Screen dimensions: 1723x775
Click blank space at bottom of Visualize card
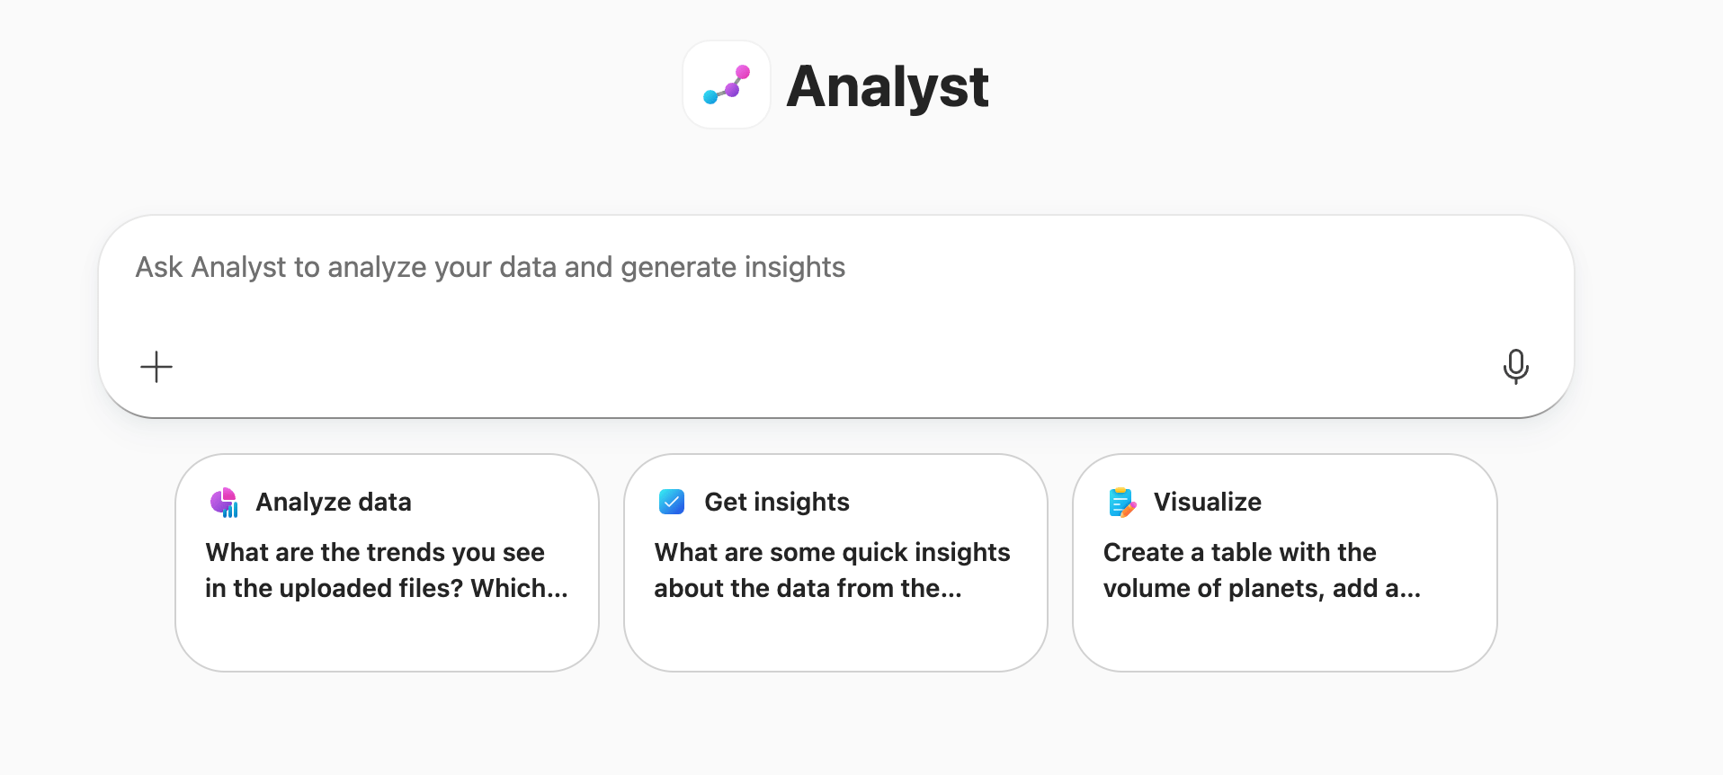[1284, 640]
